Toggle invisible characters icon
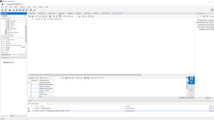 pyautogui.click(x=89, y=16)
